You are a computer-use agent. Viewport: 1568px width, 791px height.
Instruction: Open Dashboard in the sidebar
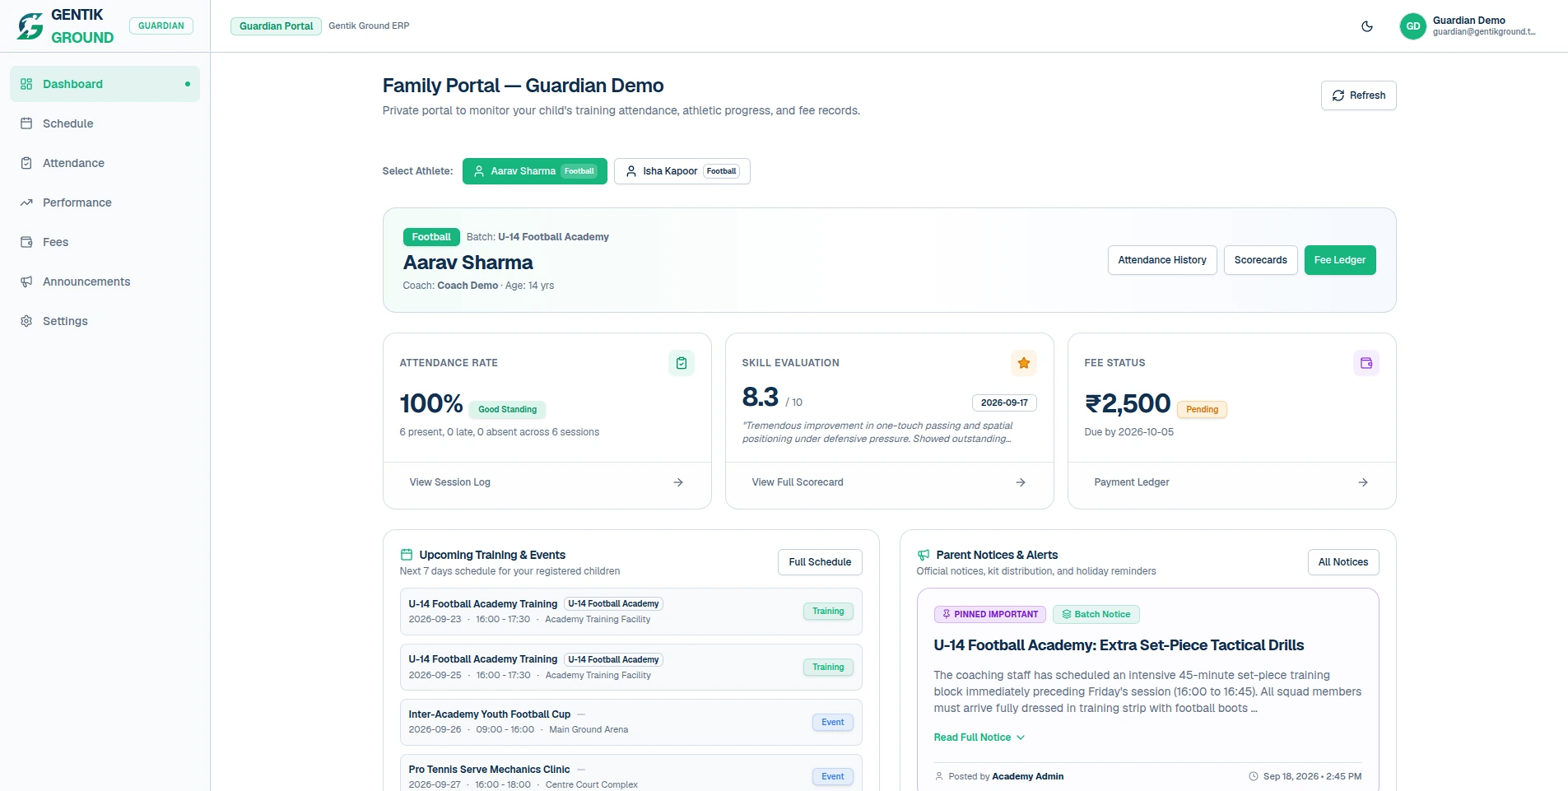click(x=105, y=84)
